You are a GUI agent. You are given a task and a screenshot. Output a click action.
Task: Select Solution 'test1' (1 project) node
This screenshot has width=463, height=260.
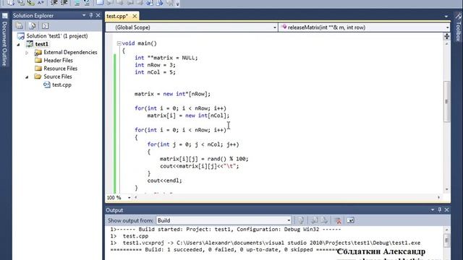tap(57, 36)
